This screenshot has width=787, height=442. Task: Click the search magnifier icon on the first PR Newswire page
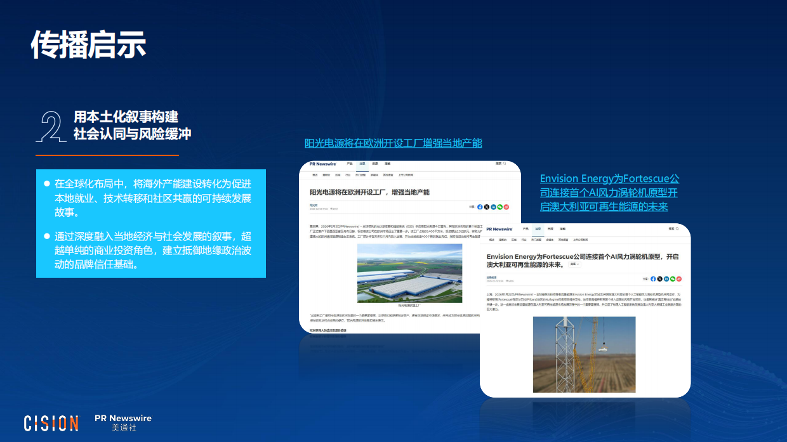click(505, 164)
